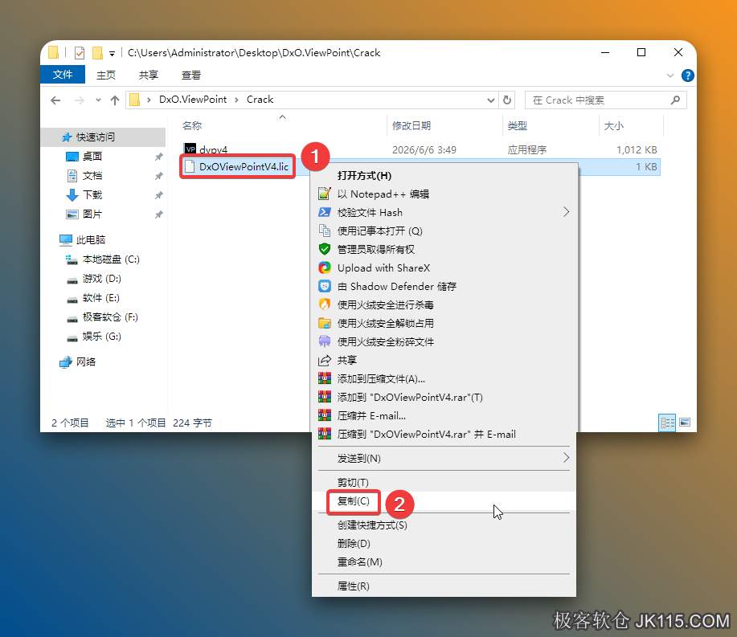Screen dimensions: 737x637
Task: Click the share icon in context menu
Action: coord(325,361)
